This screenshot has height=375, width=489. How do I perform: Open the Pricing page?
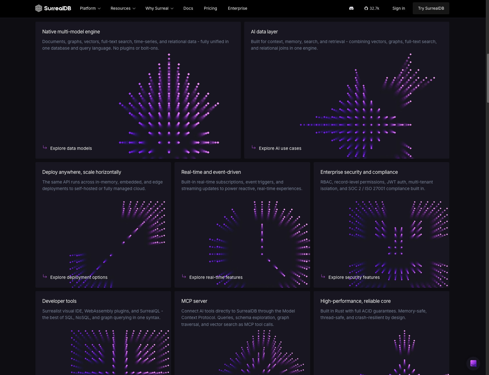pos(211,8)
